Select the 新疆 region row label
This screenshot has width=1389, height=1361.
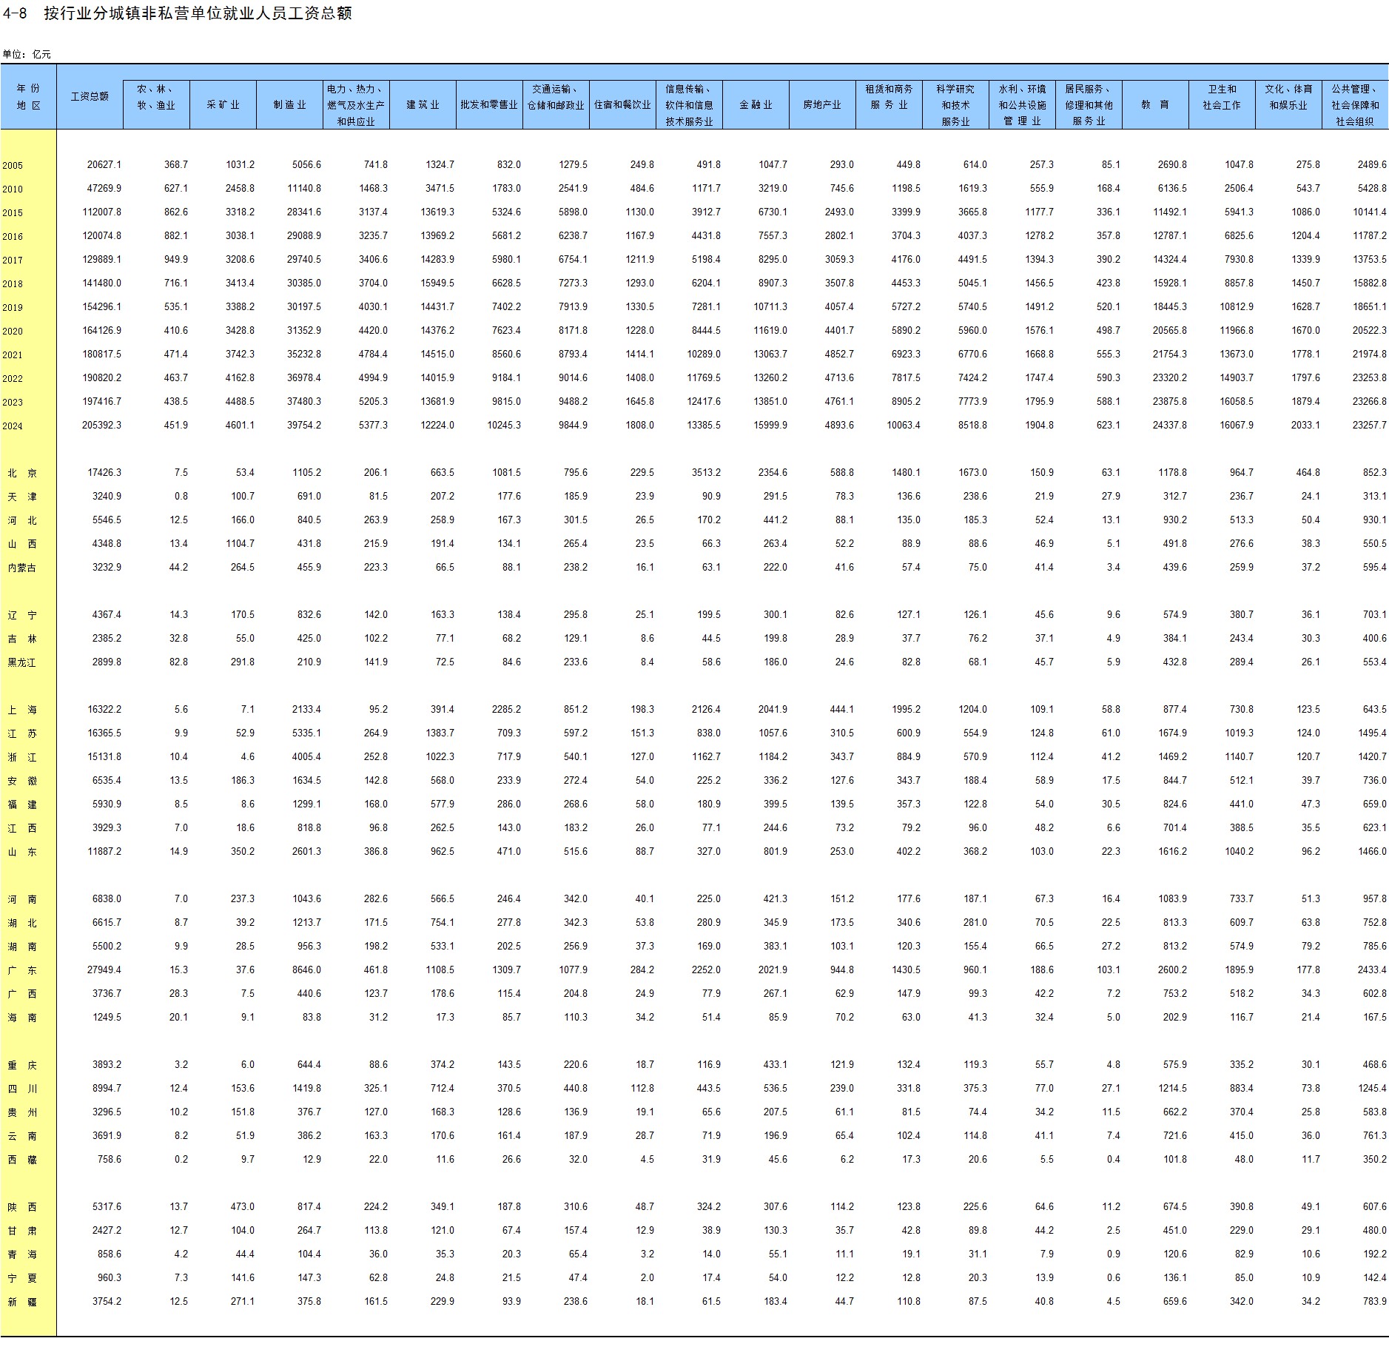coord(22,1303)
